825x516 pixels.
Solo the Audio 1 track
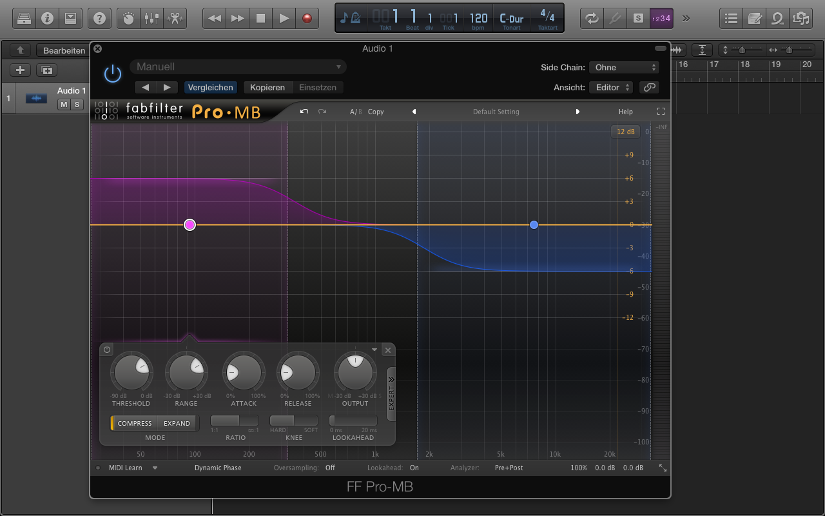(x=77, y=104)
